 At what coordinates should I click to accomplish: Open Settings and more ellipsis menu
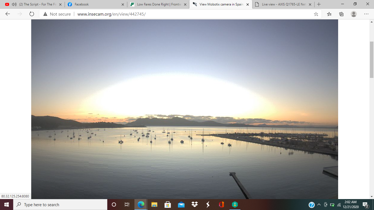[366, 14]
